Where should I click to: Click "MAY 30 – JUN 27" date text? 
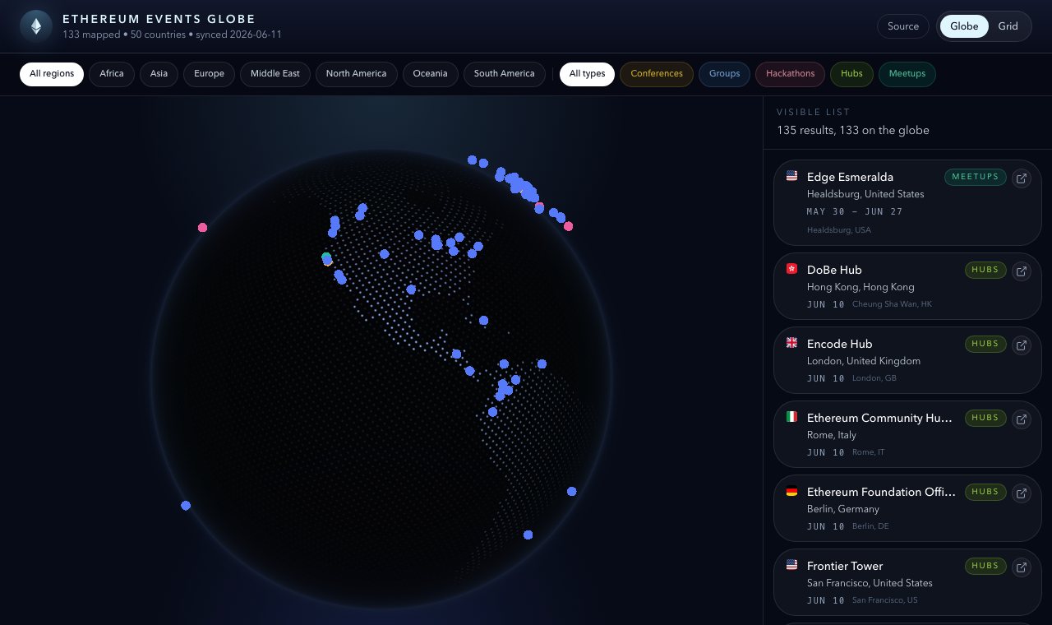855,212
